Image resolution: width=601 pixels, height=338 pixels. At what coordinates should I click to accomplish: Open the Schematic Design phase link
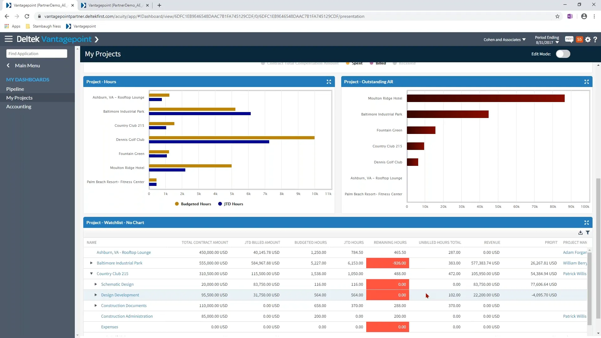(x=117, y=284)
